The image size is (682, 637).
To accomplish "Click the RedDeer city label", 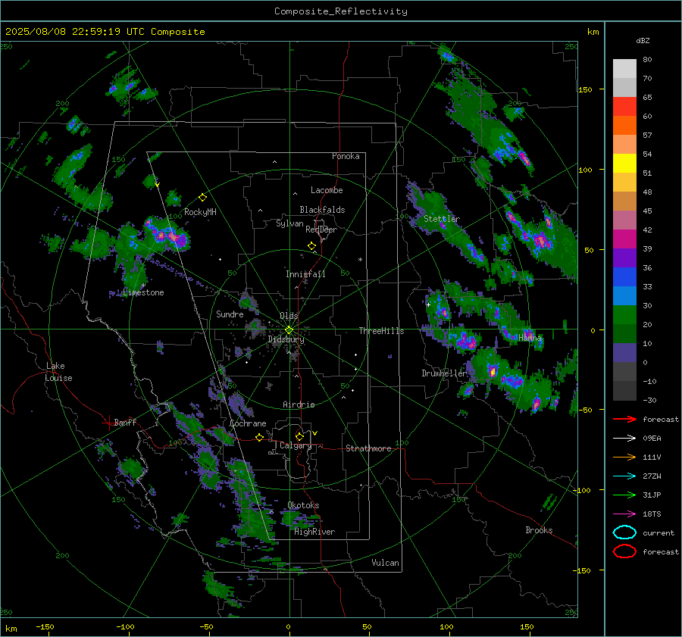I will click(x=321, y=230).
